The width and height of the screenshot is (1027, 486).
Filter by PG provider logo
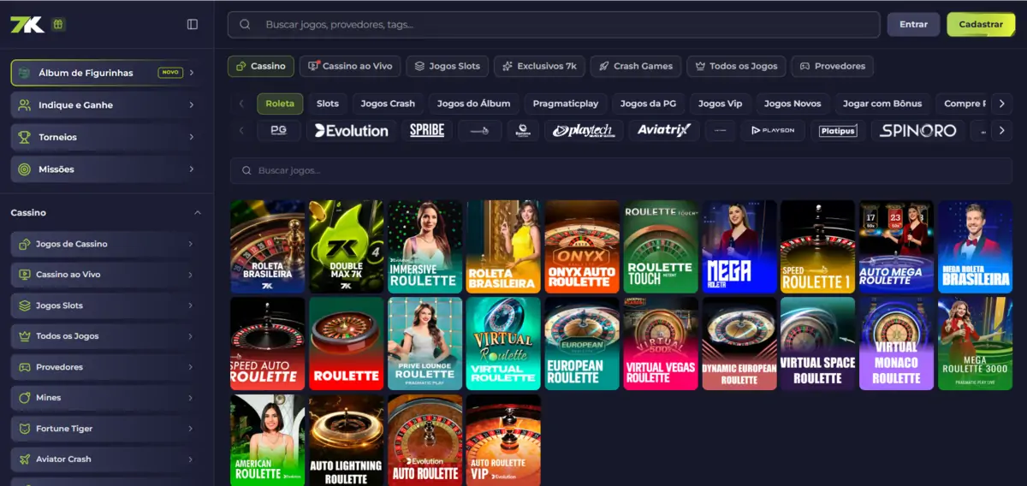(x=278, y=131)
